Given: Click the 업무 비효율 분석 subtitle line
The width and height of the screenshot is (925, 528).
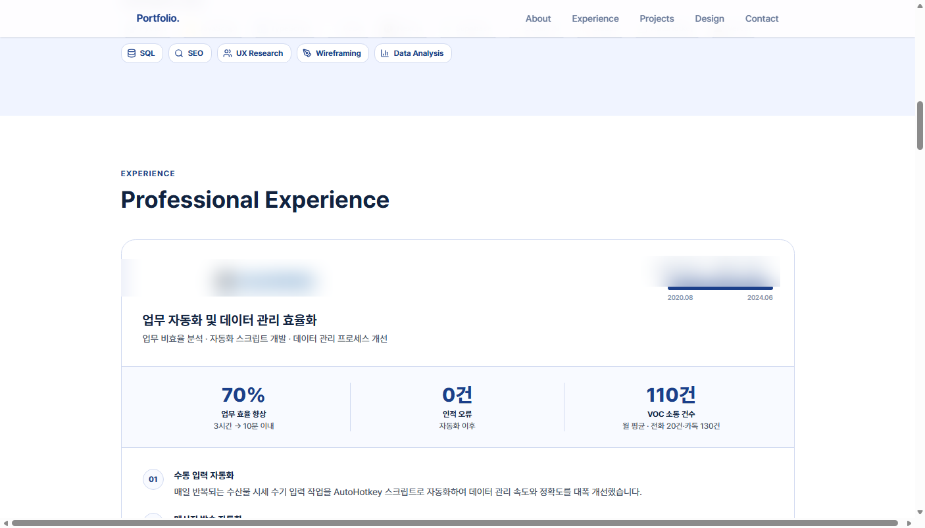Looking at the screenshot, I should [265, 339].
